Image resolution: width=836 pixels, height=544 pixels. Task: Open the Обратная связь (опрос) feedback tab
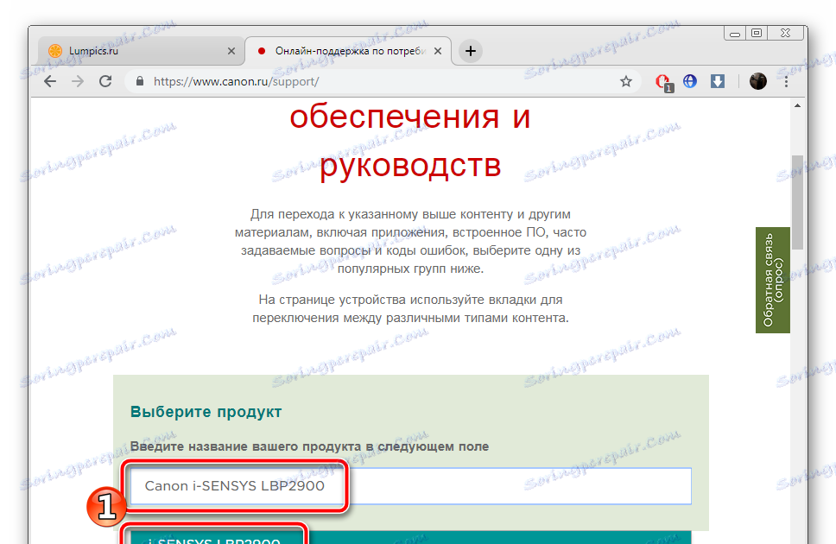pos(773,280)
